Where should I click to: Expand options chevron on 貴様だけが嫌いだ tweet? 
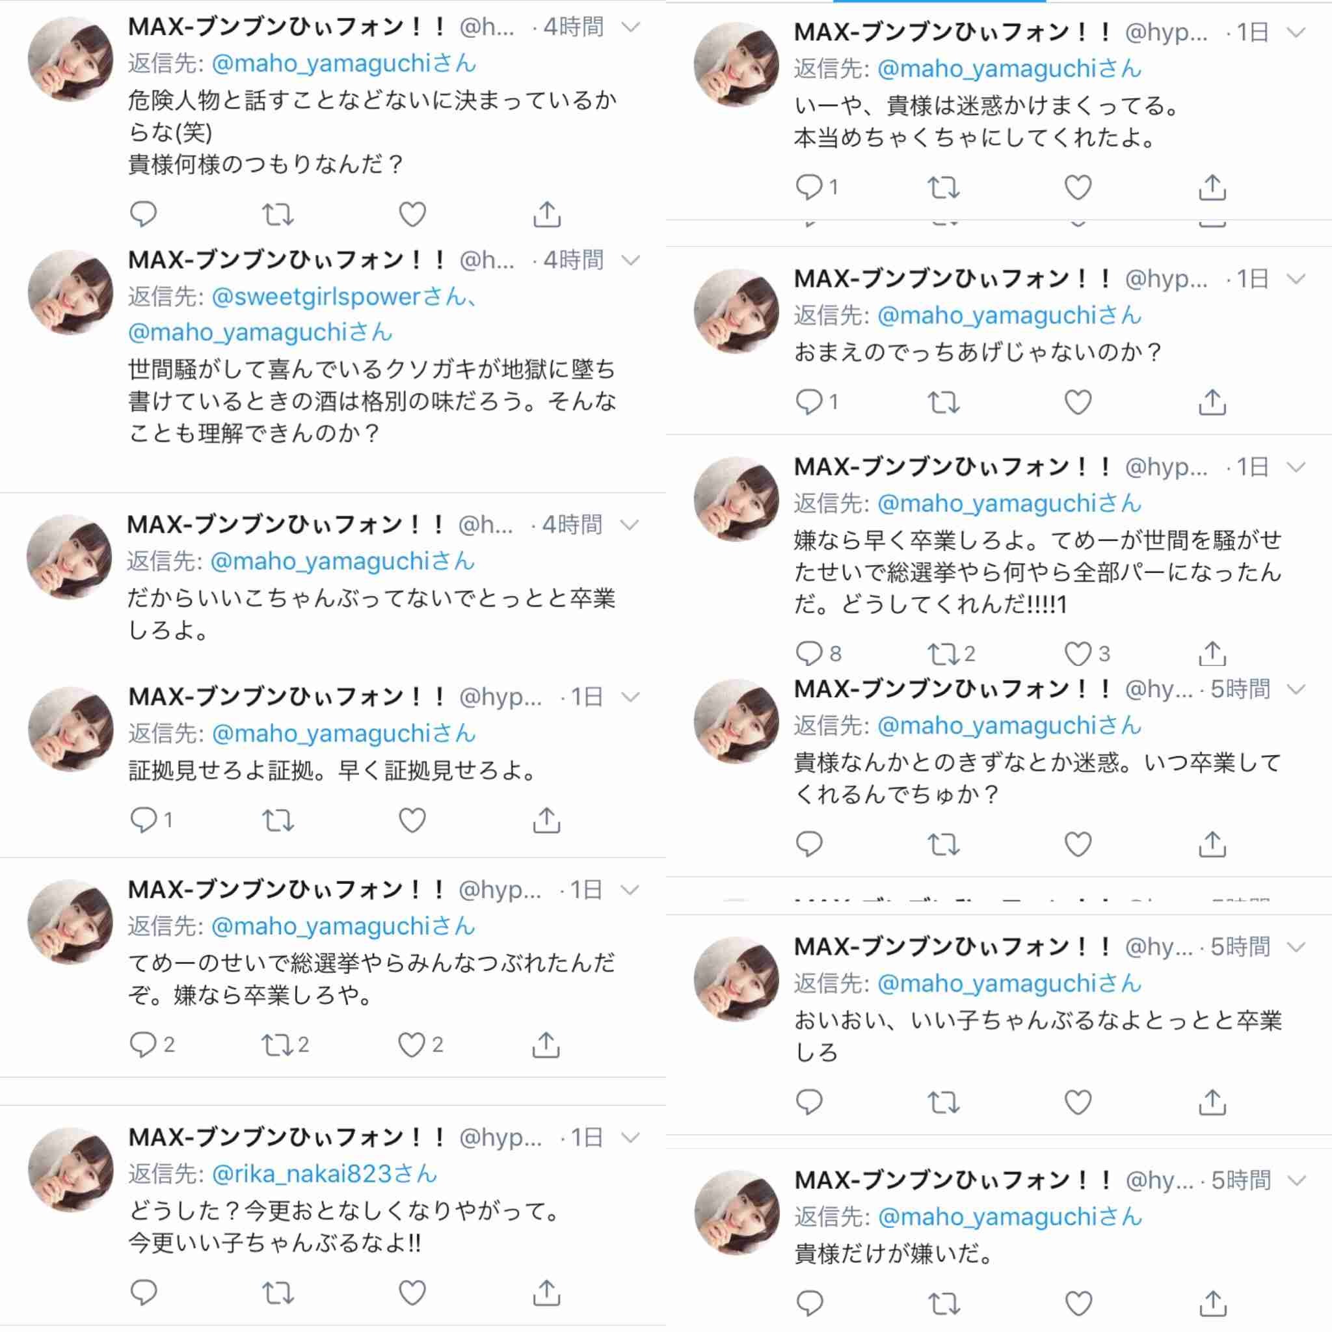tap(1297, 1181)
